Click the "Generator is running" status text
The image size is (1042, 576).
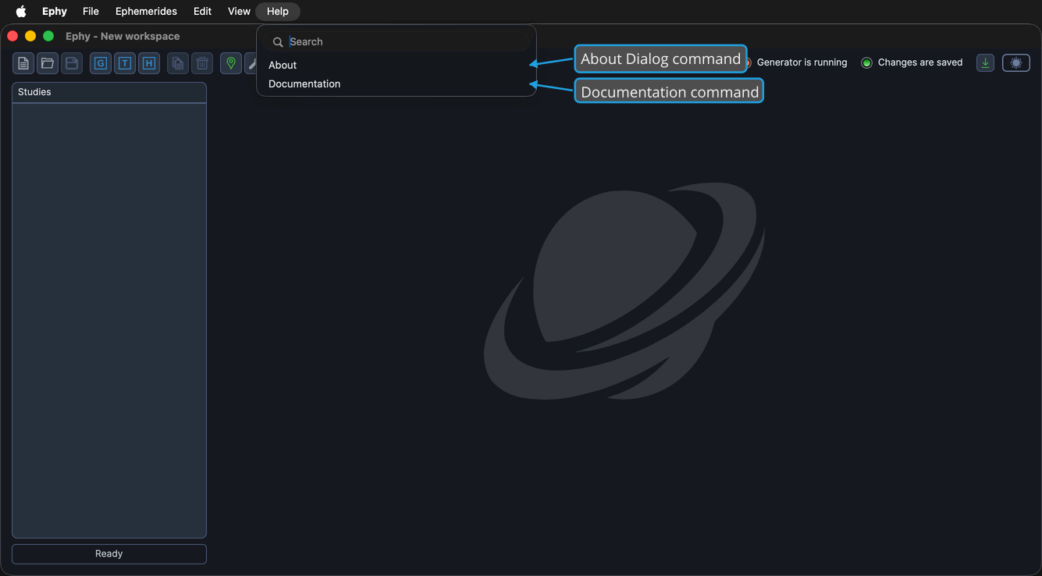[802, 62]
